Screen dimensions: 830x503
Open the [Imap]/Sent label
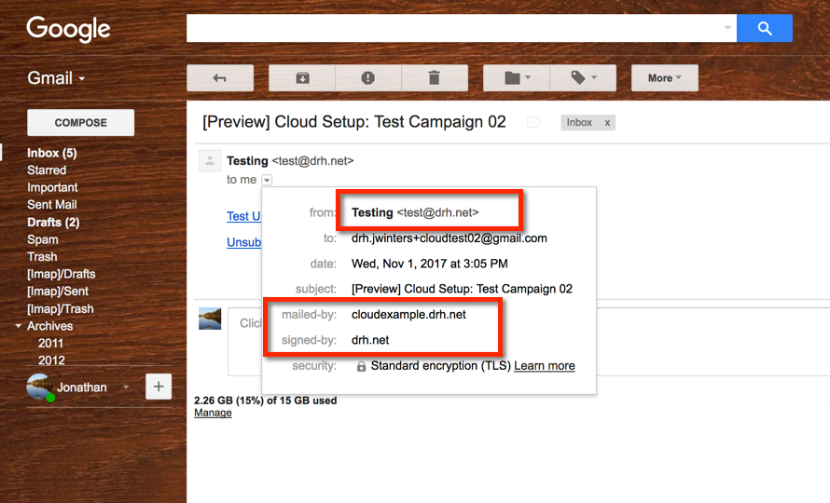(x=58, y=292)
